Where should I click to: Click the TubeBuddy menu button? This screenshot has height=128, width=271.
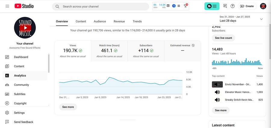pyautogui.click(x=212, y=6)
